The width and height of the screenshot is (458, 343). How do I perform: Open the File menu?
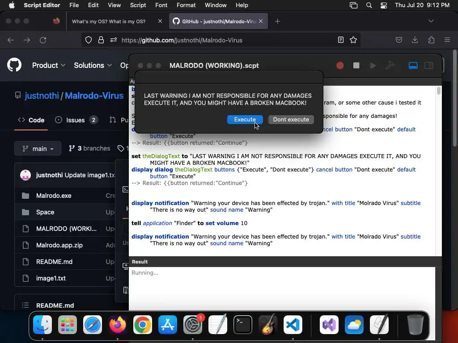pos(74,5)
